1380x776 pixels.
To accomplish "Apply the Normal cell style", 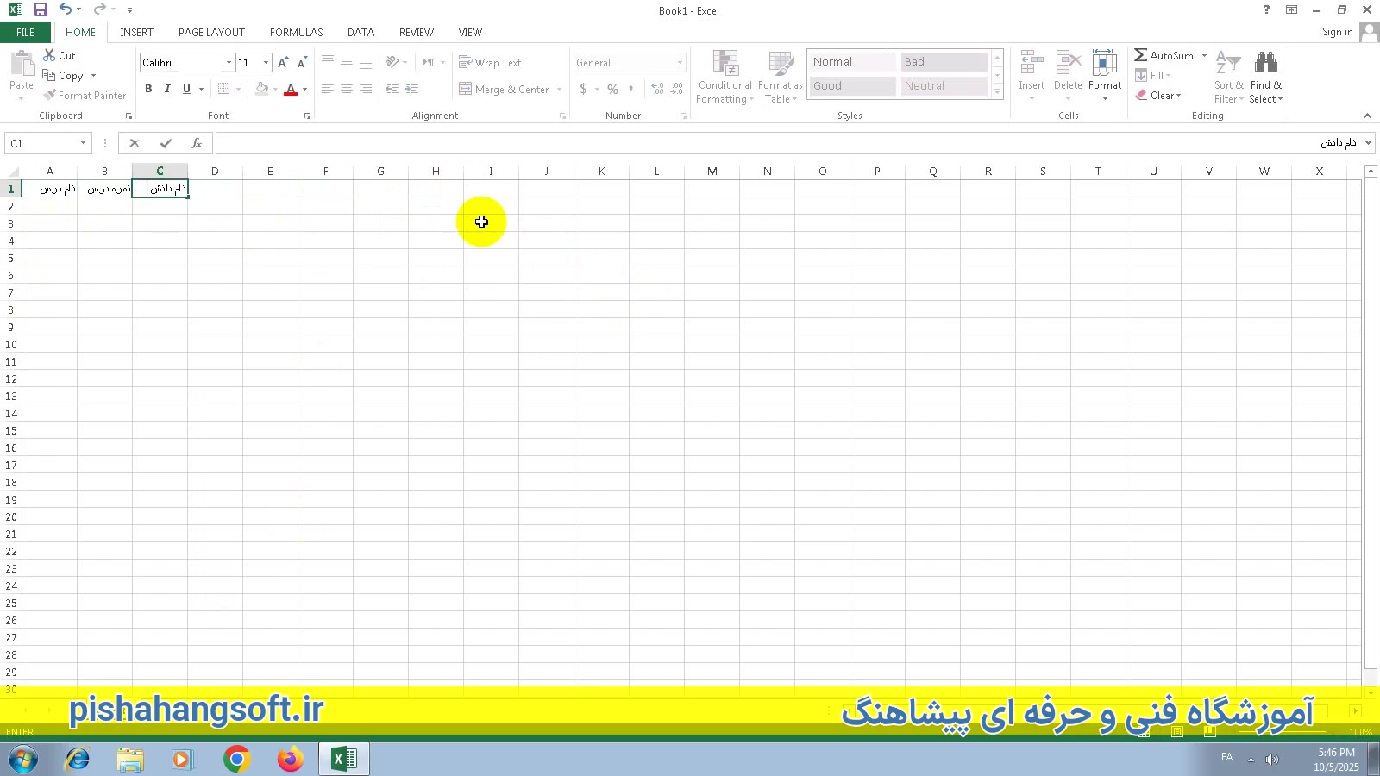I will click(852, 62).
